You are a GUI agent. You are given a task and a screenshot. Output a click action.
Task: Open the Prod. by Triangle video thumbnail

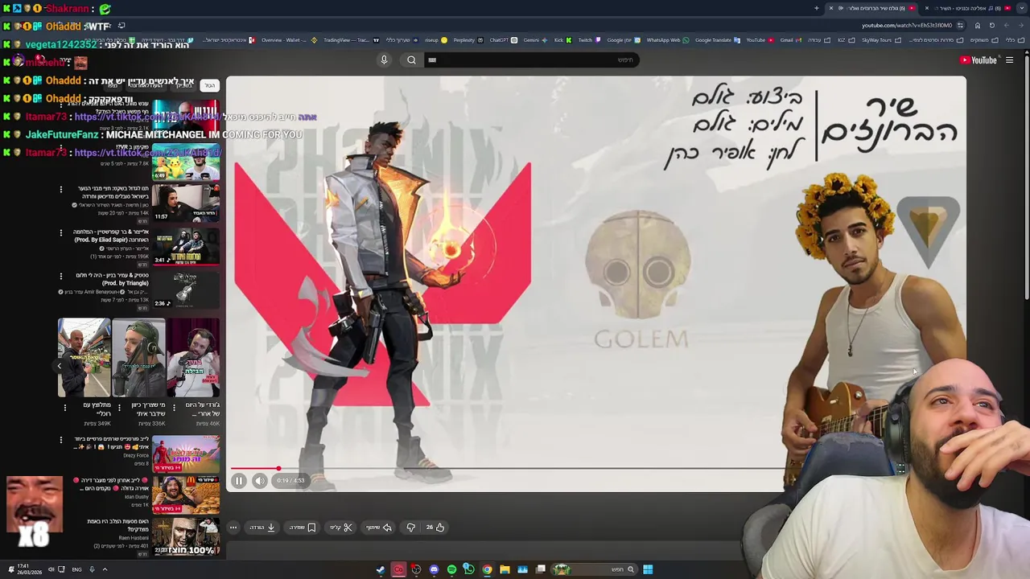(186, 289)
